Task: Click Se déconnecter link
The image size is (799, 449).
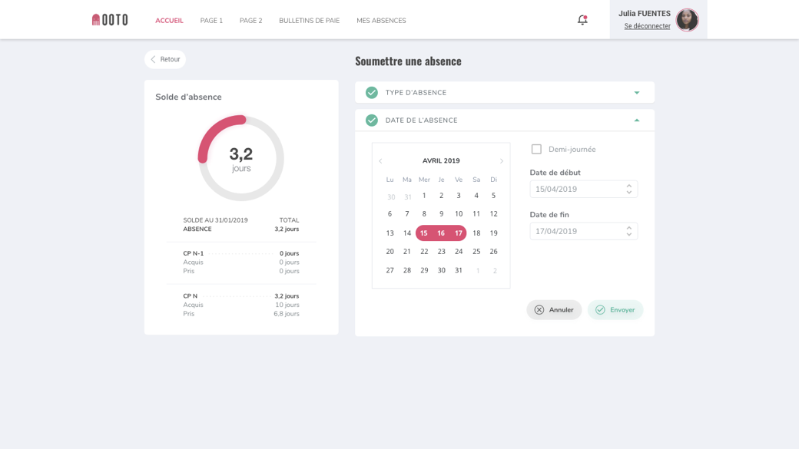Action: point(647,26)
